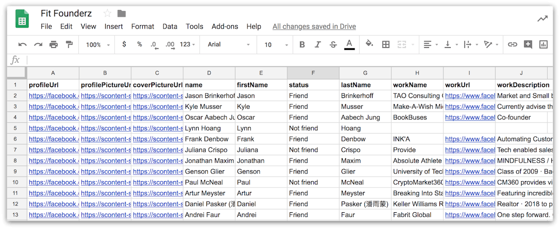
Task: Open the Insert menu
Action: [x=114, y=27]
